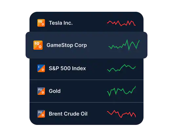Viewport: 173px width, 137px height.
Task: Select the Tesla Inc. list row
Action: pos(86,22)
